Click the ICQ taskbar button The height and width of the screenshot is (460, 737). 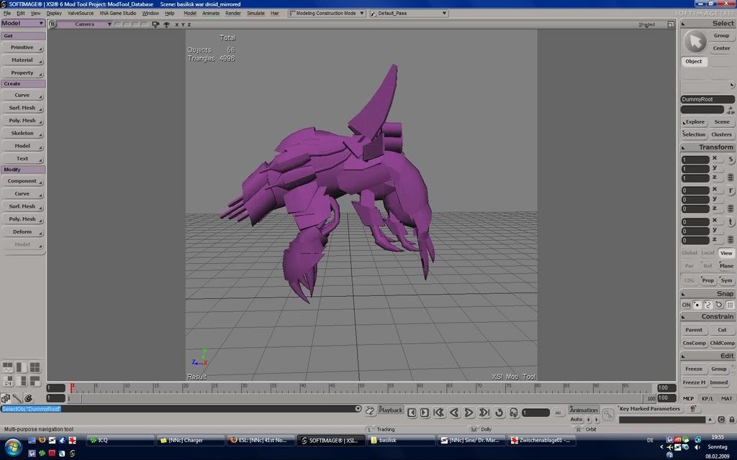pyautogui.click(x=120, y=441)
